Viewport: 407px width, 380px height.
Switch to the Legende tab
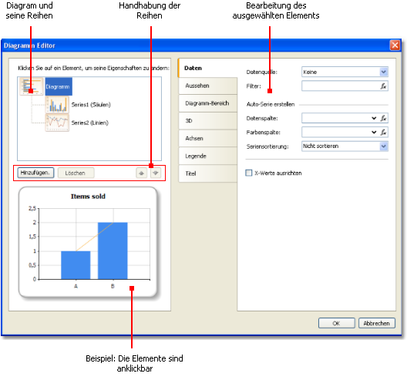207,156
